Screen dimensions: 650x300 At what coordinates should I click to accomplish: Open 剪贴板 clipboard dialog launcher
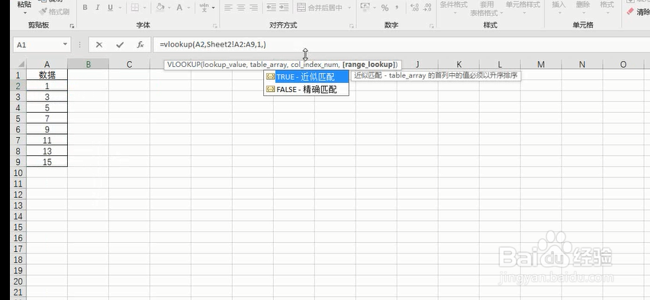(x=72, y=26)
